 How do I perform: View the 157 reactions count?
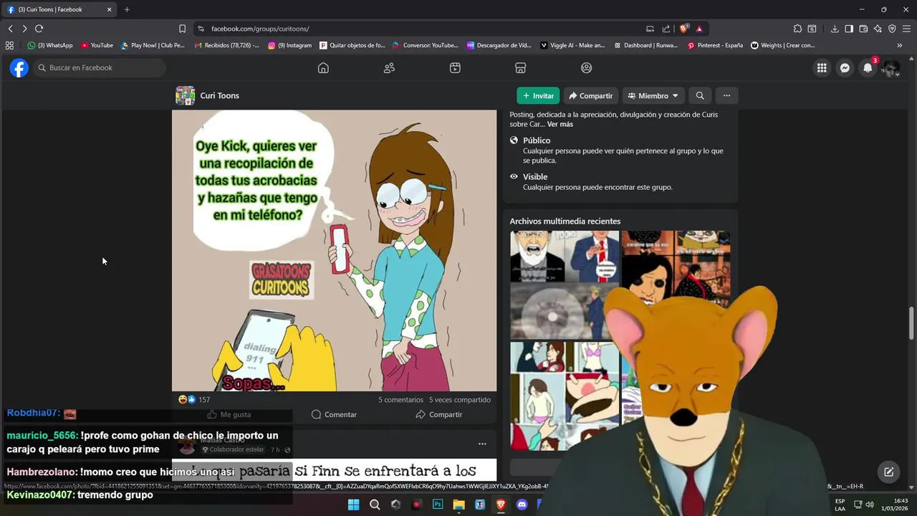pyautogui.click(x=204, y=400)
